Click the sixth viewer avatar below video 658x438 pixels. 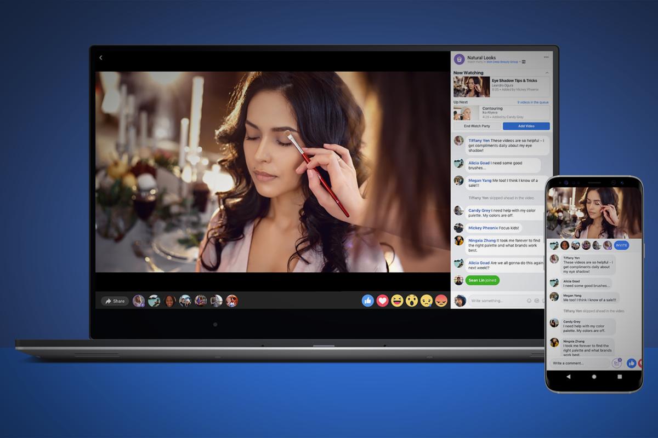[217, 301]
